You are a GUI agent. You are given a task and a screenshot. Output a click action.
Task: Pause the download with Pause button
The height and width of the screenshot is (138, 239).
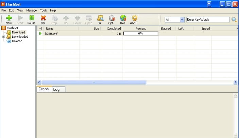(x=32, y=20)
